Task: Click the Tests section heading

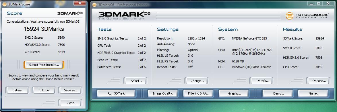Action: 104,30
